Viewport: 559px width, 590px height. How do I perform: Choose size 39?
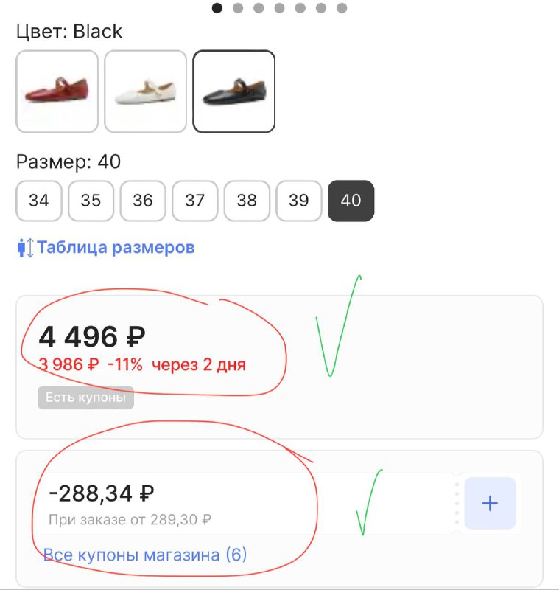tap(299, 201)
